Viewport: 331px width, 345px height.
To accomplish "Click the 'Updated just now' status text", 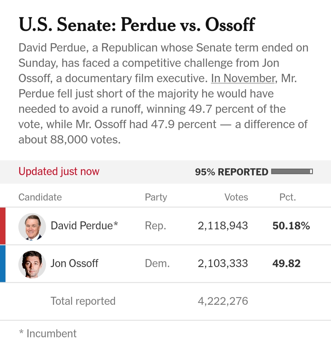I will coord(59,172).
